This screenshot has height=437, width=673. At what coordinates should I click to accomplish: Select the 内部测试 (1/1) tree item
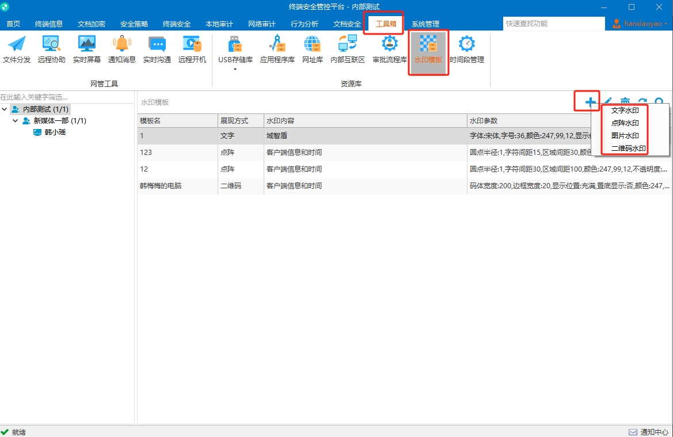[x=45, y=109]
